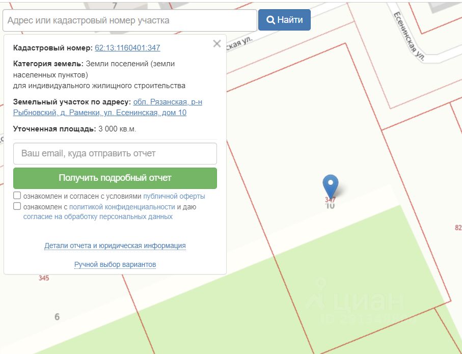This screenshot has width=462, height=354.
Task: Click the Найти search button
Action: pos(284,20)
